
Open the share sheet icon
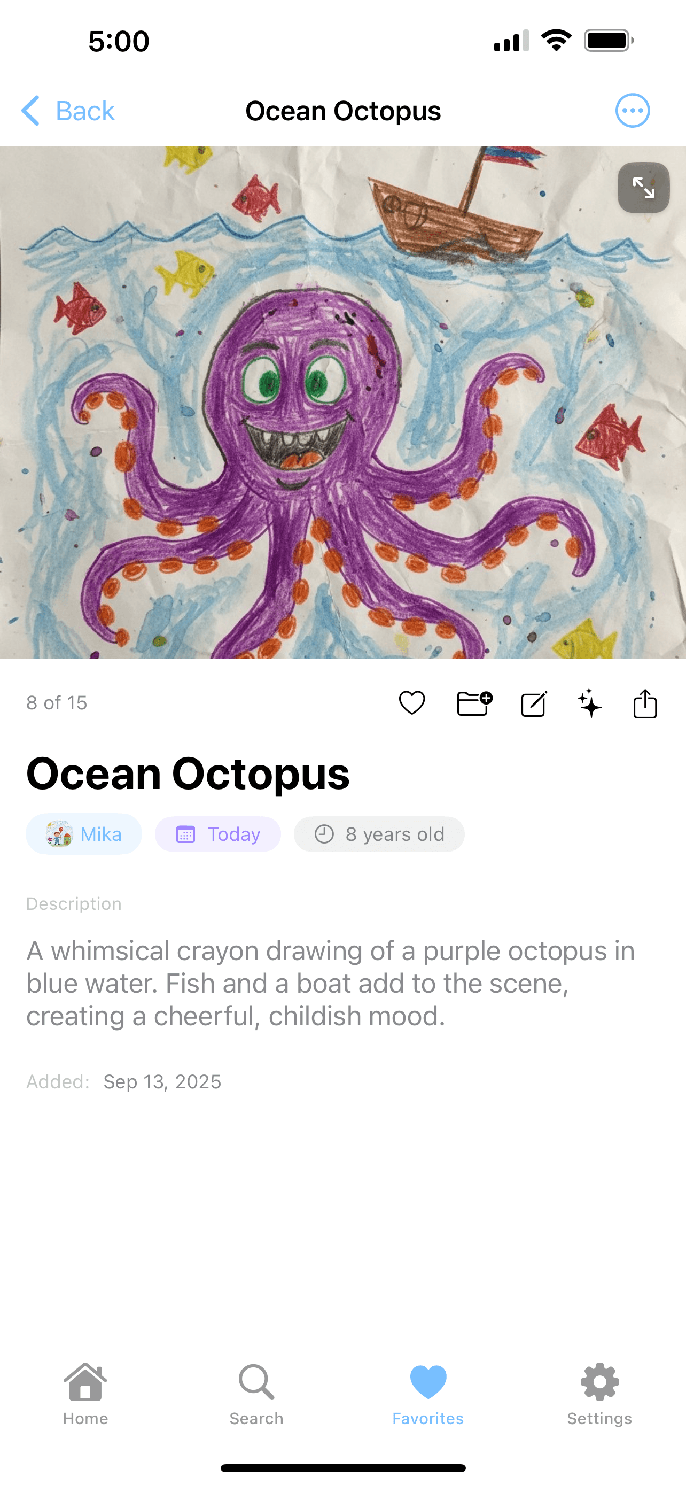pos(644,703)
